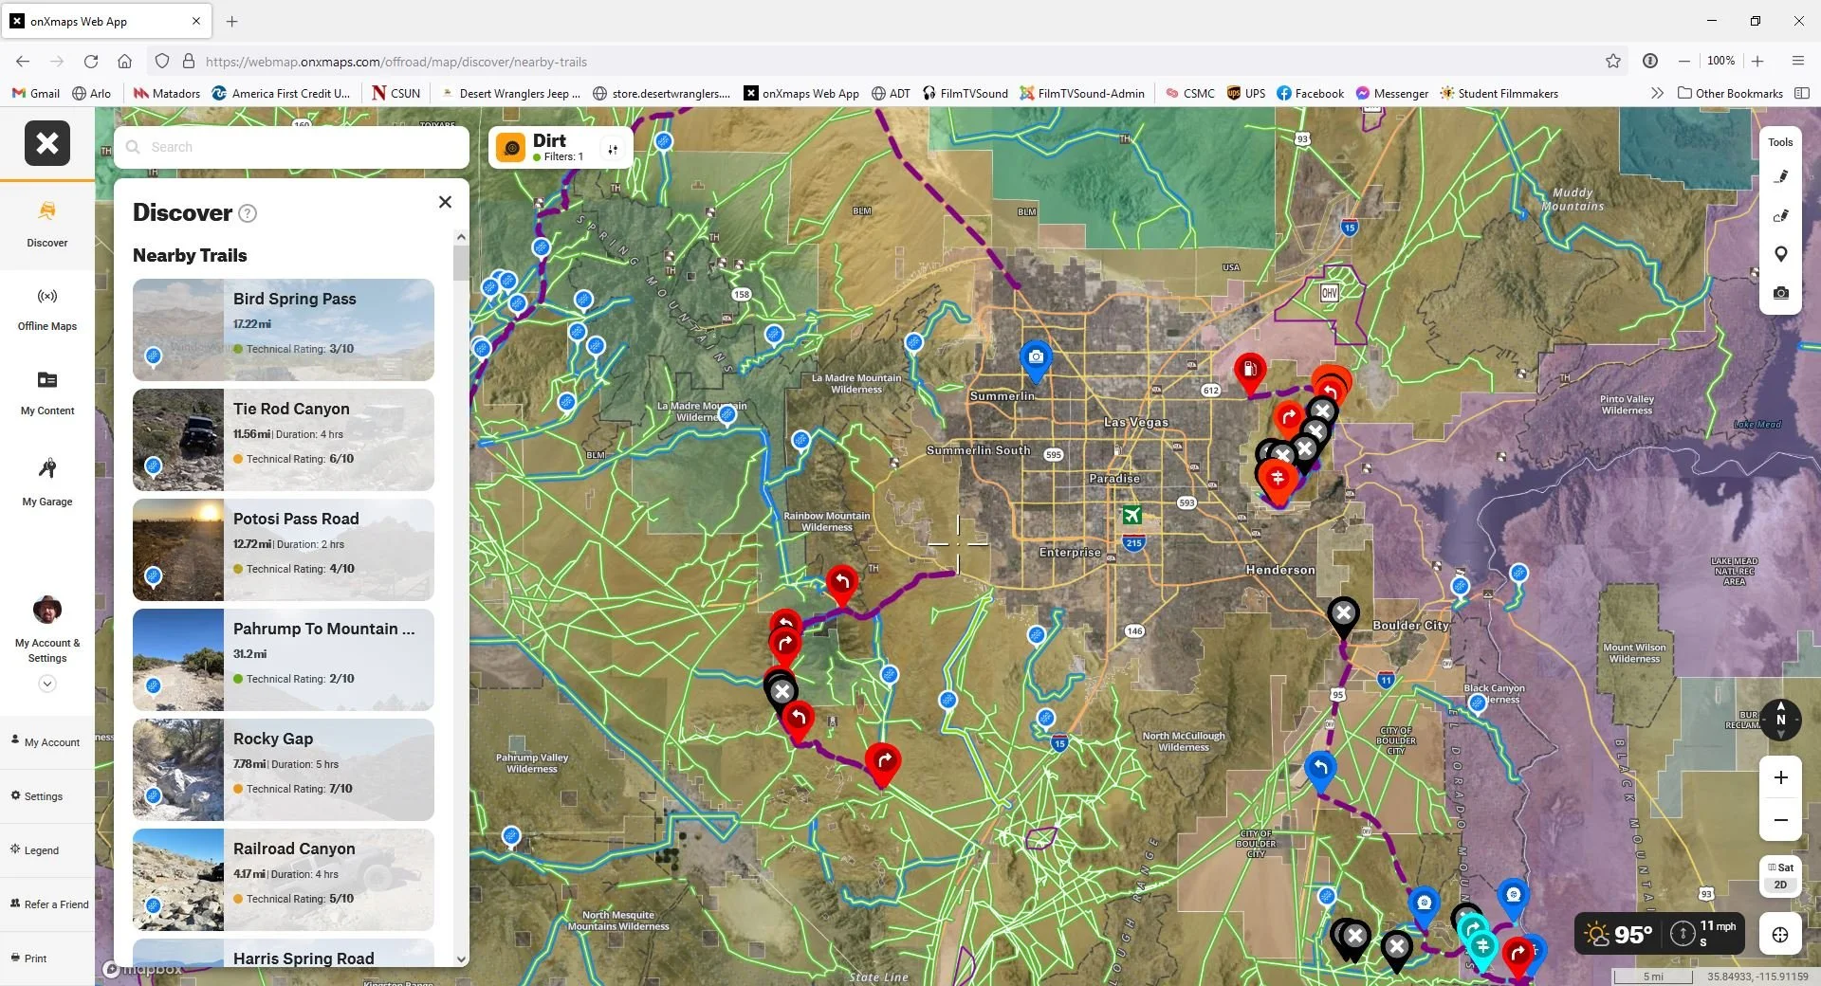Viewport: 1821px width, 986px height.
Task: Open a new browser tab
Action: click(x=232, y=21)
